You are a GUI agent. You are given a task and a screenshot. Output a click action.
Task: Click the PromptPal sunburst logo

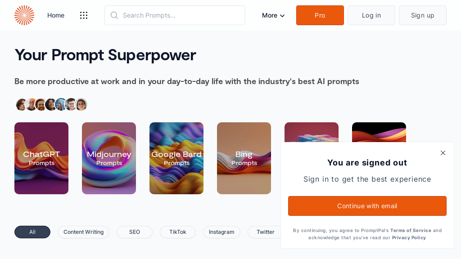[24, 15]
